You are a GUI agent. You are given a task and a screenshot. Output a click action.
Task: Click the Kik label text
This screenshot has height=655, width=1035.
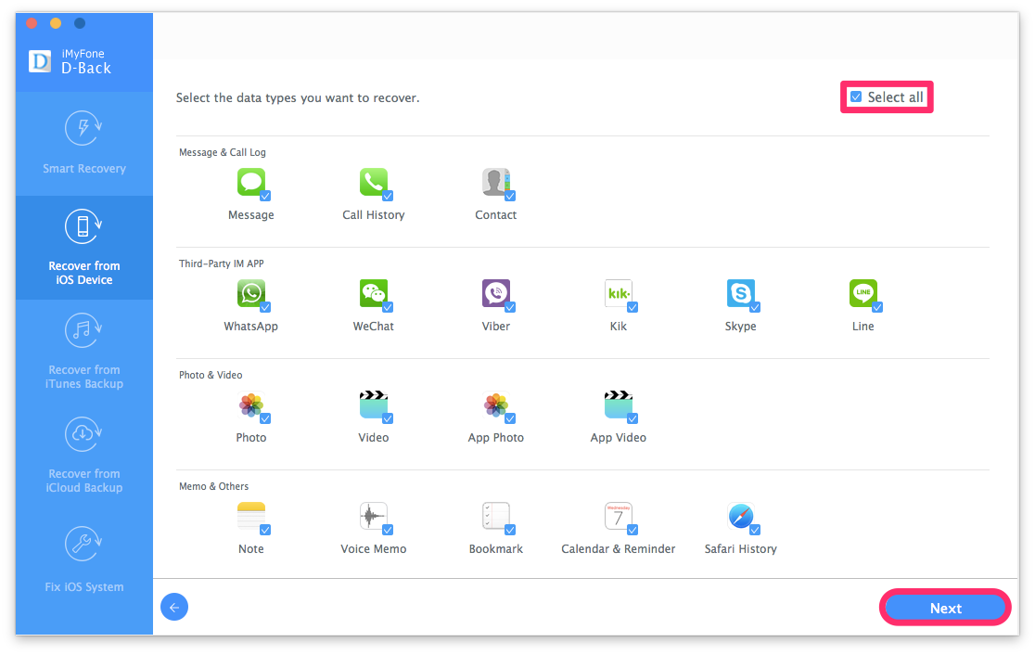[x=619, y=327]
